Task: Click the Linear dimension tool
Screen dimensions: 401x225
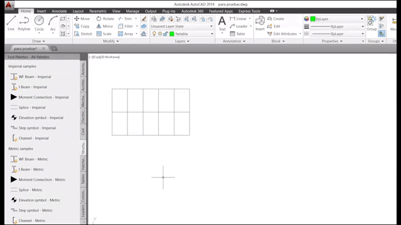Action: [238, 19]
